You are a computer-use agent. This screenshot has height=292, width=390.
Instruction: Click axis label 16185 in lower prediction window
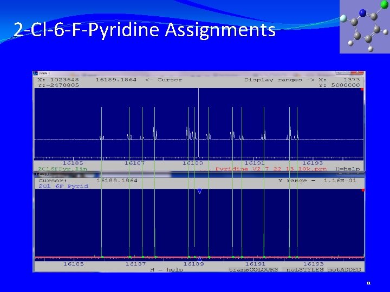coord(73,264)
